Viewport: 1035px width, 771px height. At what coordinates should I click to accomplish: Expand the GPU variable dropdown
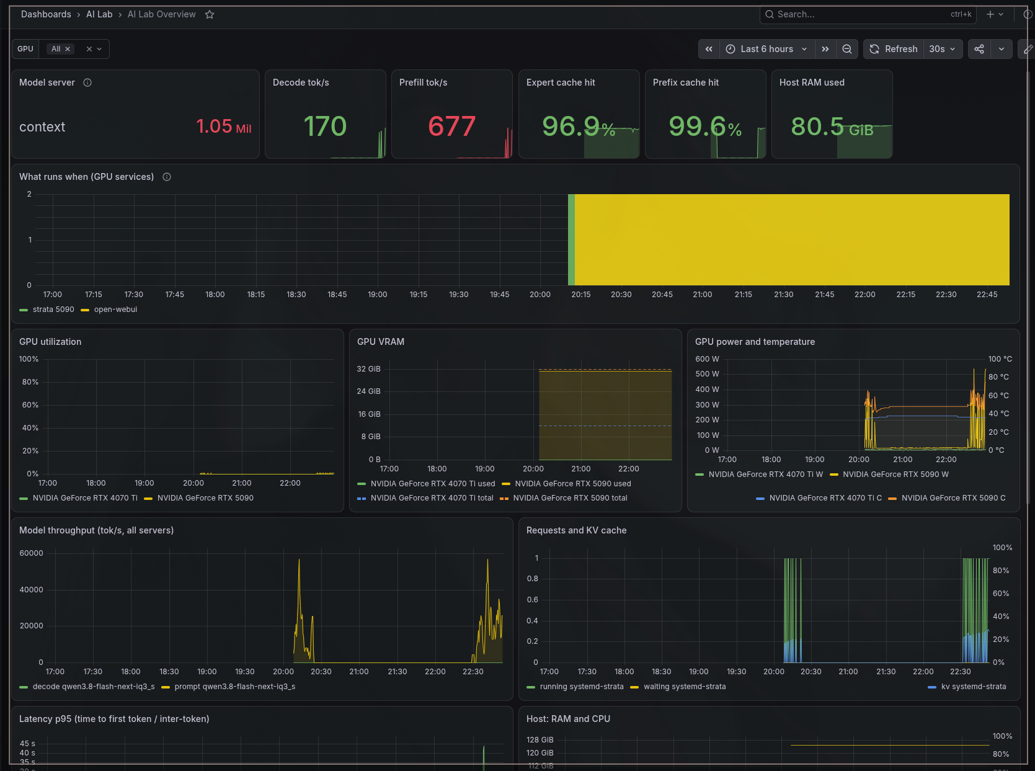point(99,49)
